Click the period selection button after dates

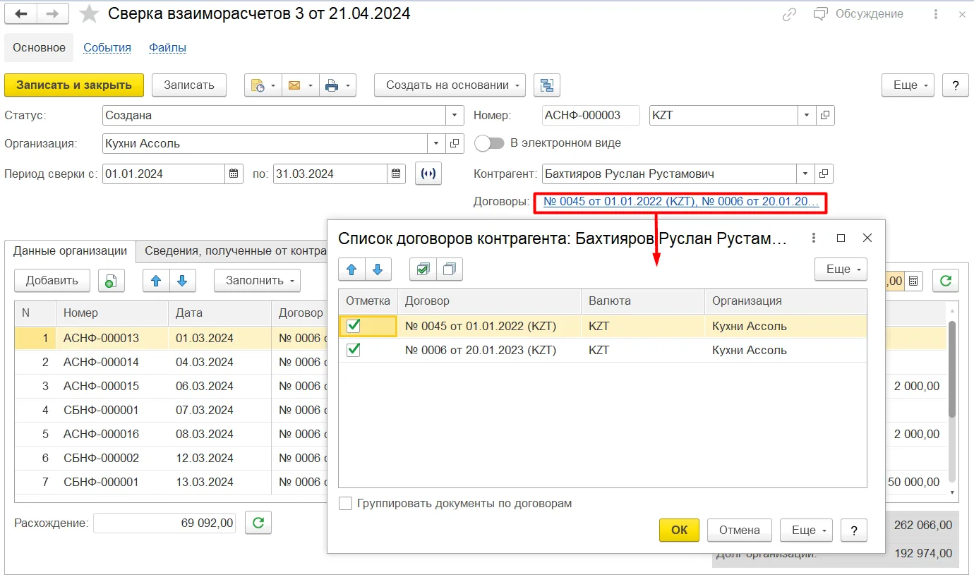click(428, 174)
